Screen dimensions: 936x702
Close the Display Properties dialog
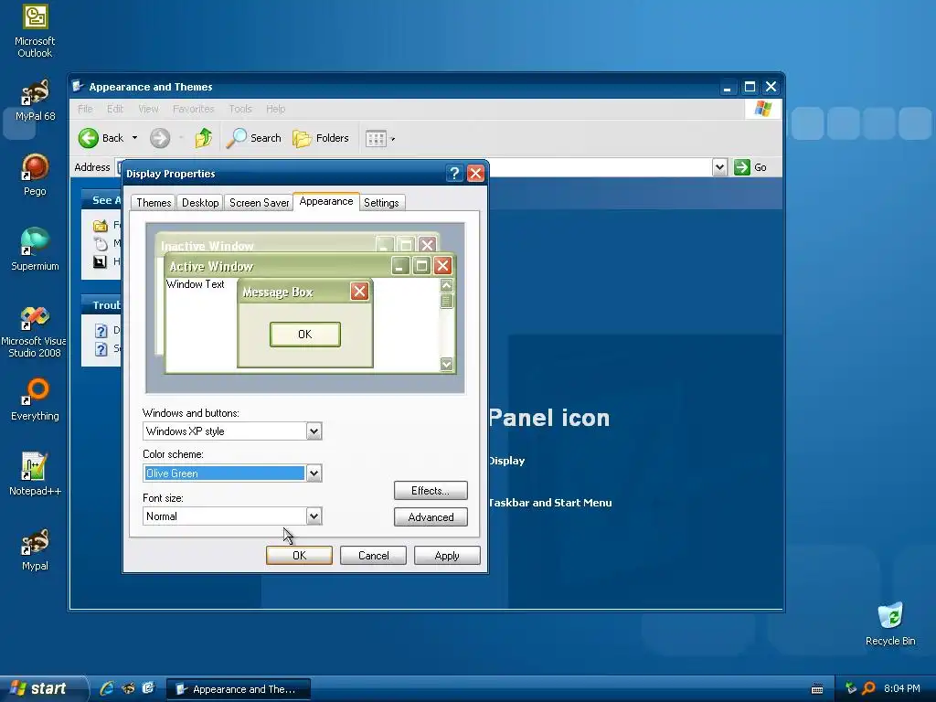[475, 173]
